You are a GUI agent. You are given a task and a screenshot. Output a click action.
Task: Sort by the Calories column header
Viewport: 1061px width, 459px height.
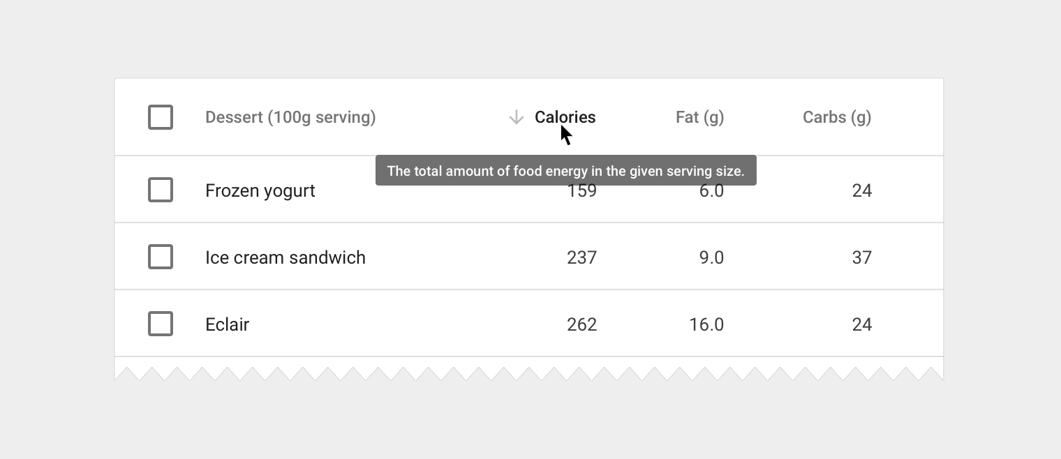point(565,117)
